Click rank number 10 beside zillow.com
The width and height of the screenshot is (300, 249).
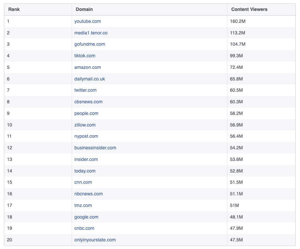coord(10,125)
